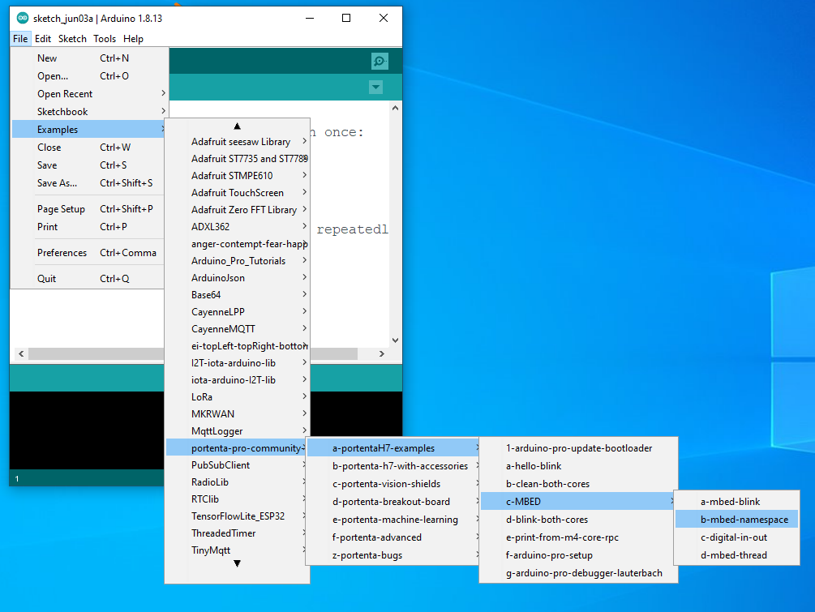Viewport: 815px width, 612px height.
Task: Open e-print-from-m4-core-rpc example
Action: pos(578,537)
